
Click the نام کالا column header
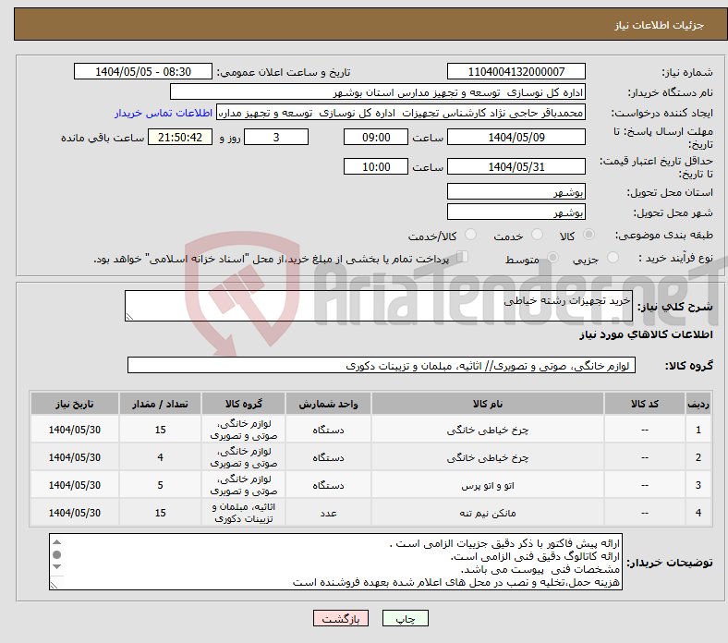click(487, 404)
